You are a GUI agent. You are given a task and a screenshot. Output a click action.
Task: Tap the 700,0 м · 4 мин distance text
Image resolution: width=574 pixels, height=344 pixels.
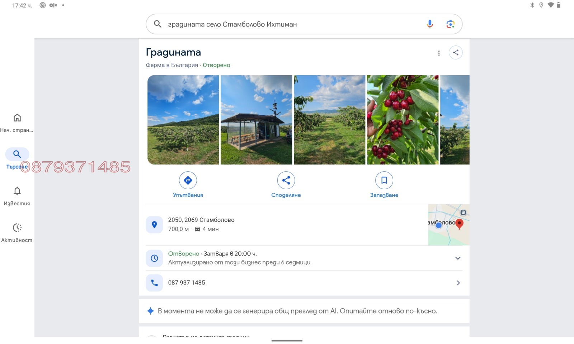click(193, 229)
